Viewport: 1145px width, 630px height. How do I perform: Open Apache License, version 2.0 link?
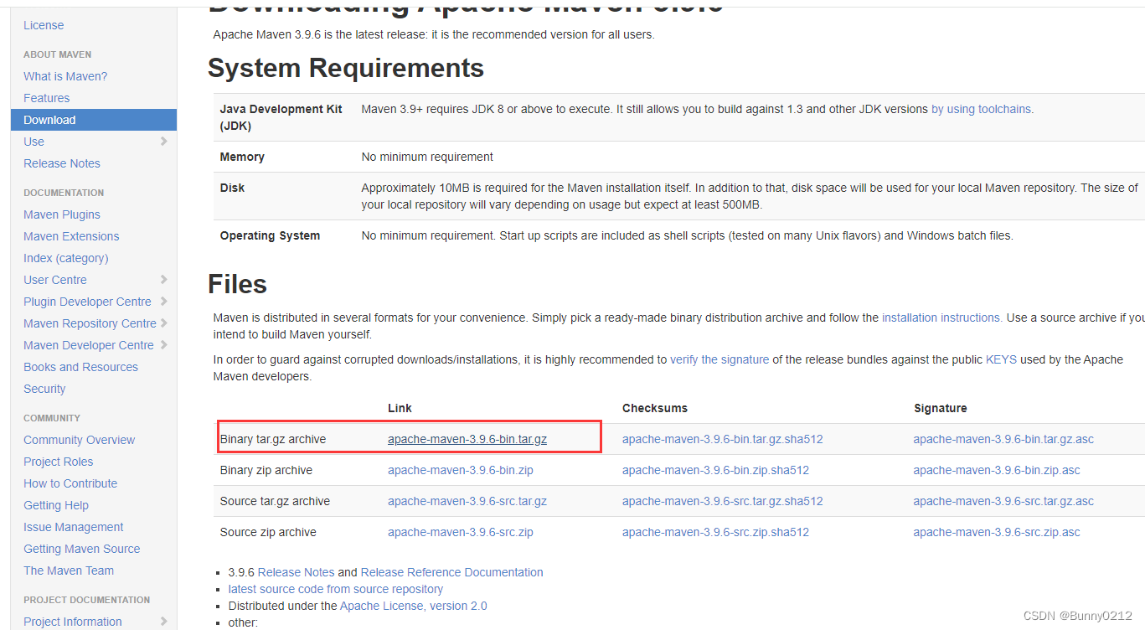coord(414,606)
